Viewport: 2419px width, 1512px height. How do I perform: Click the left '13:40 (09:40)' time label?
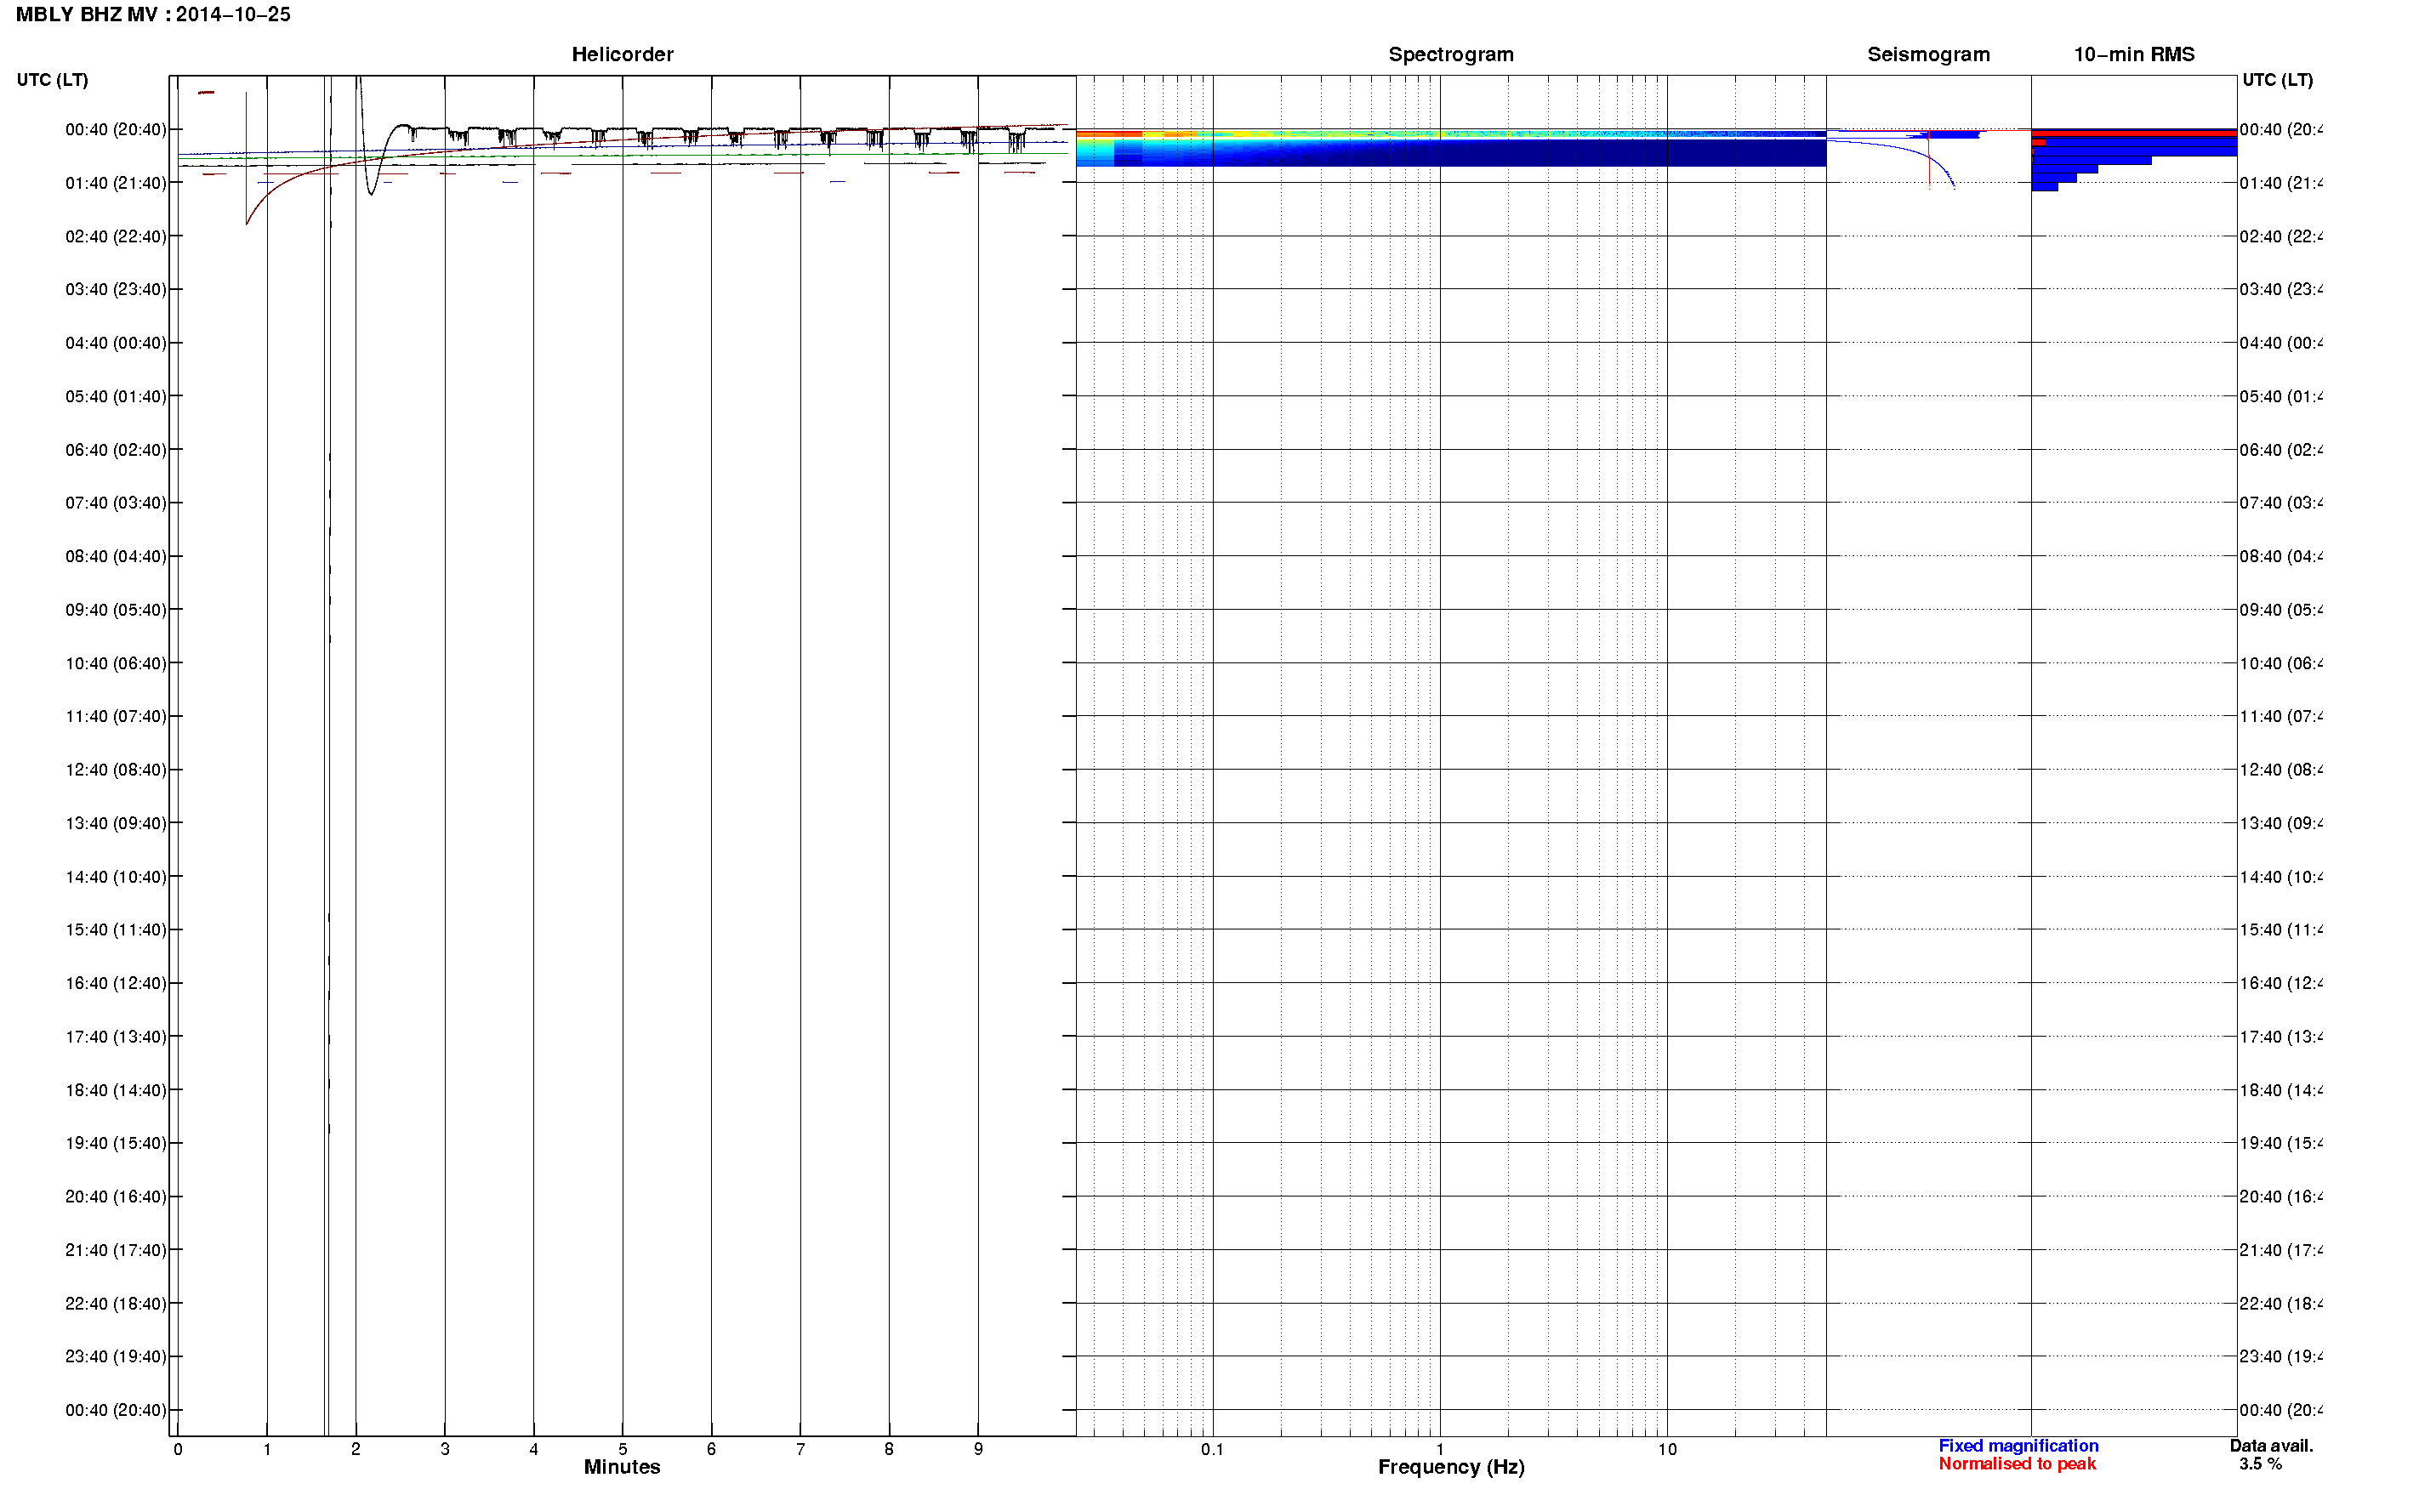(x=116, y=824)
